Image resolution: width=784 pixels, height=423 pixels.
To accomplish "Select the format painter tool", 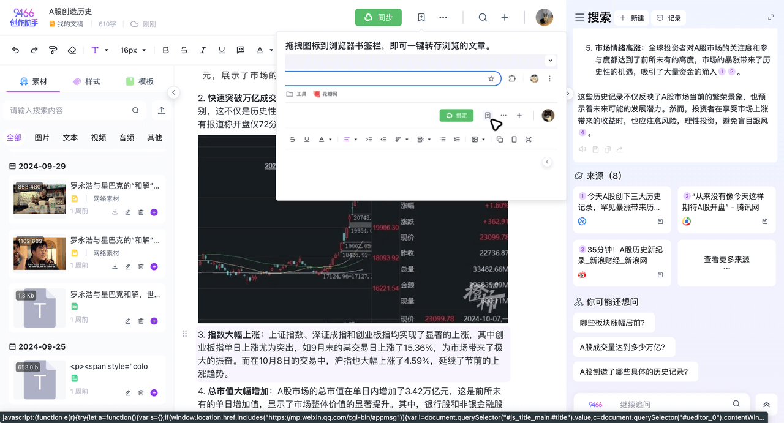I will (x=53, y=50).
